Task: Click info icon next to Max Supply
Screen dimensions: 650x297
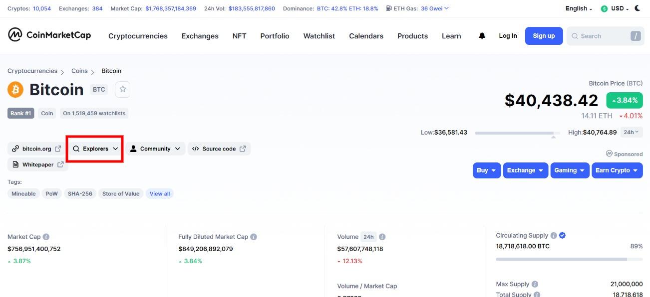Action: click(535, 285)
